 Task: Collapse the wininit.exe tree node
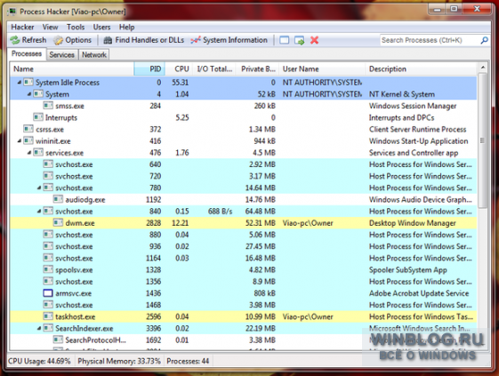pyautogui.click(x=20, y=141)
